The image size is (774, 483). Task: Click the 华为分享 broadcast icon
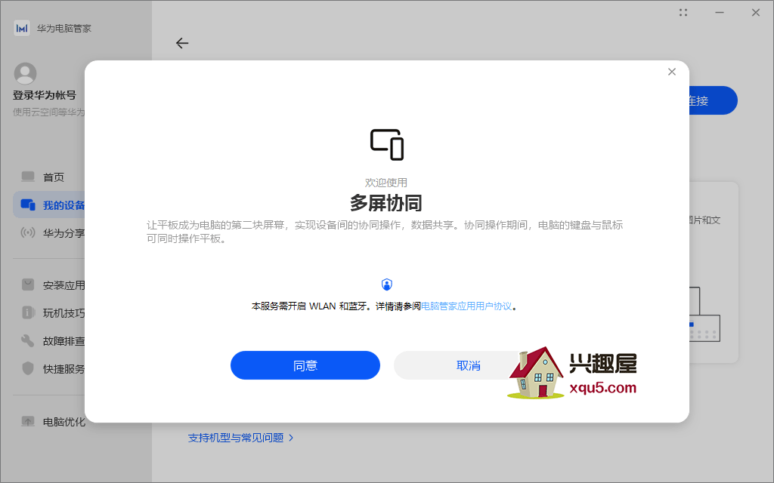click(x=28, y=232)
